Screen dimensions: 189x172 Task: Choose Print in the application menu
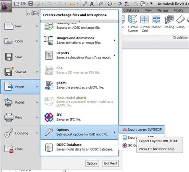click(20, 117)
